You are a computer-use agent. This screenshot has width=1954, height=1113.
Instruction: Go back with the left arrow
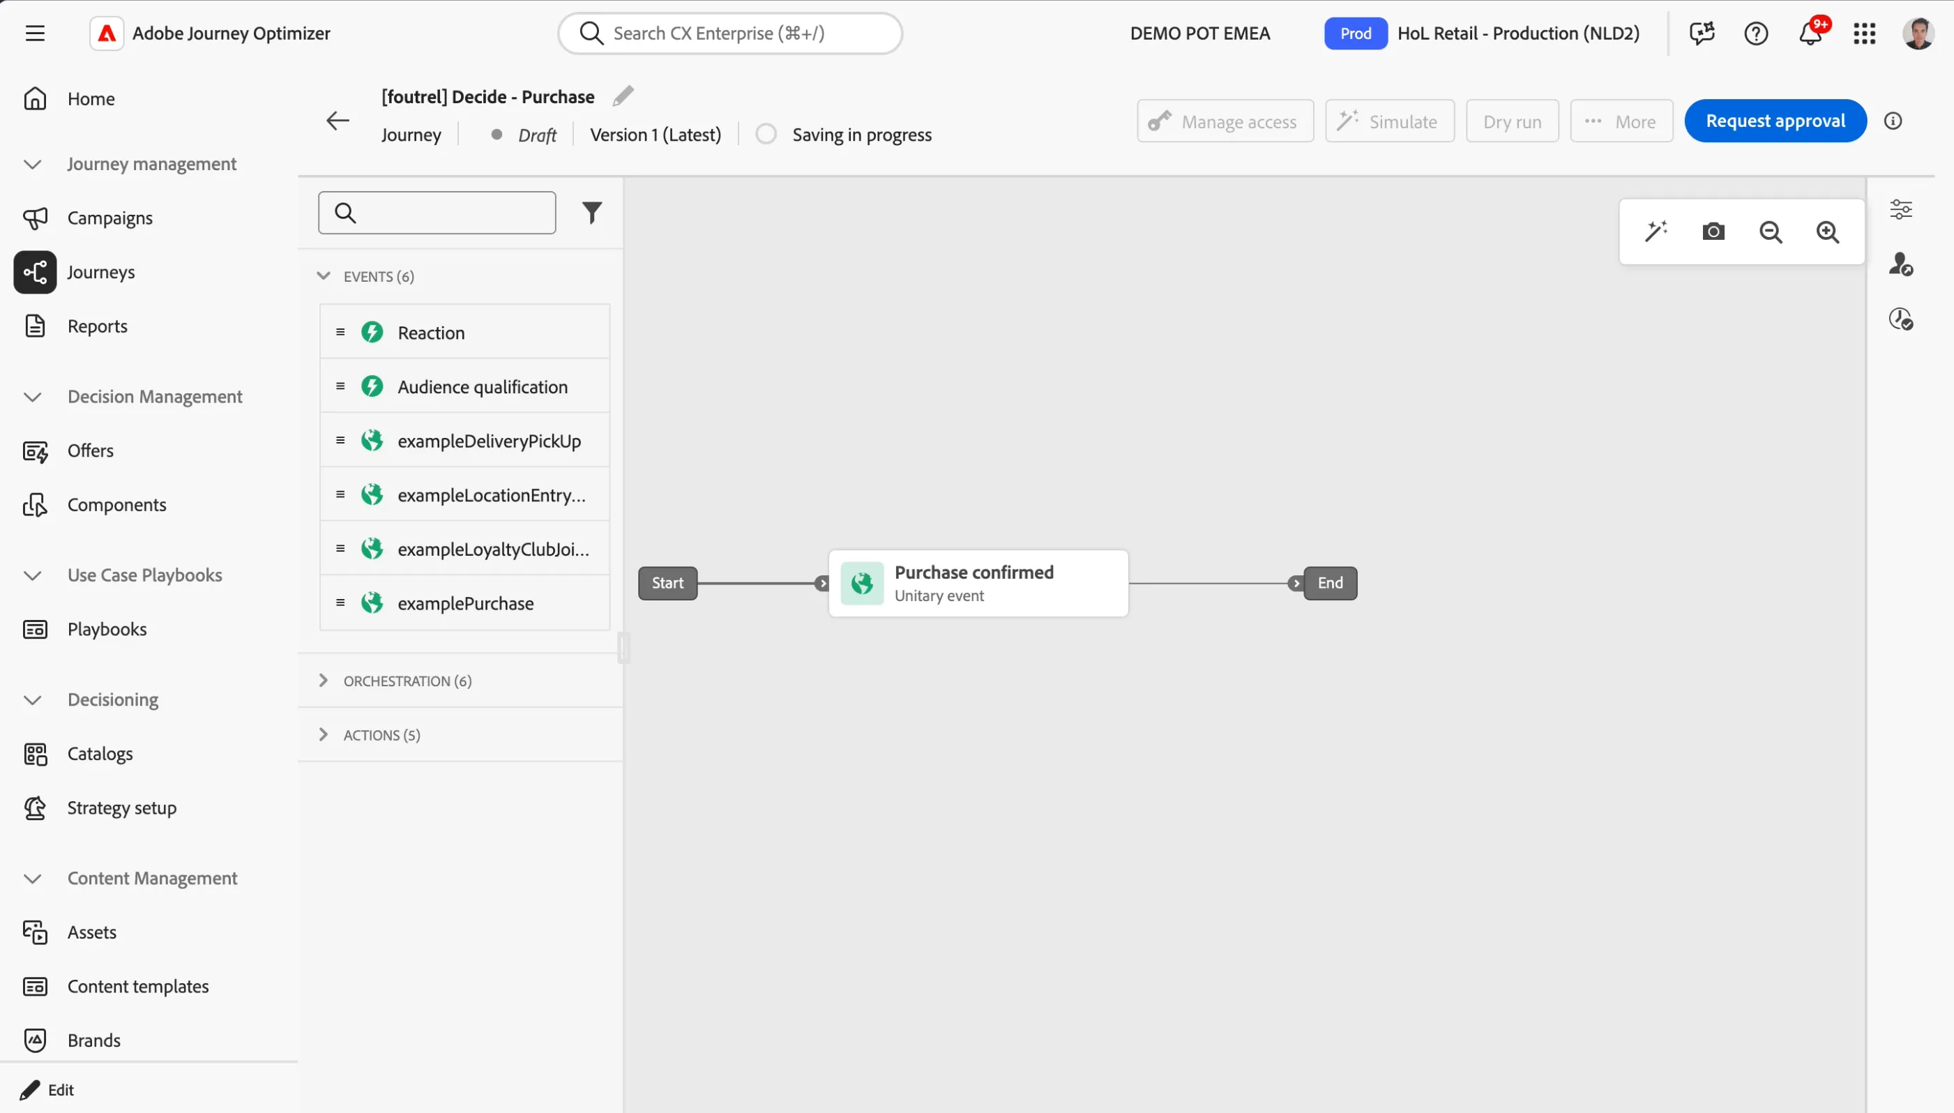point(338,121)
